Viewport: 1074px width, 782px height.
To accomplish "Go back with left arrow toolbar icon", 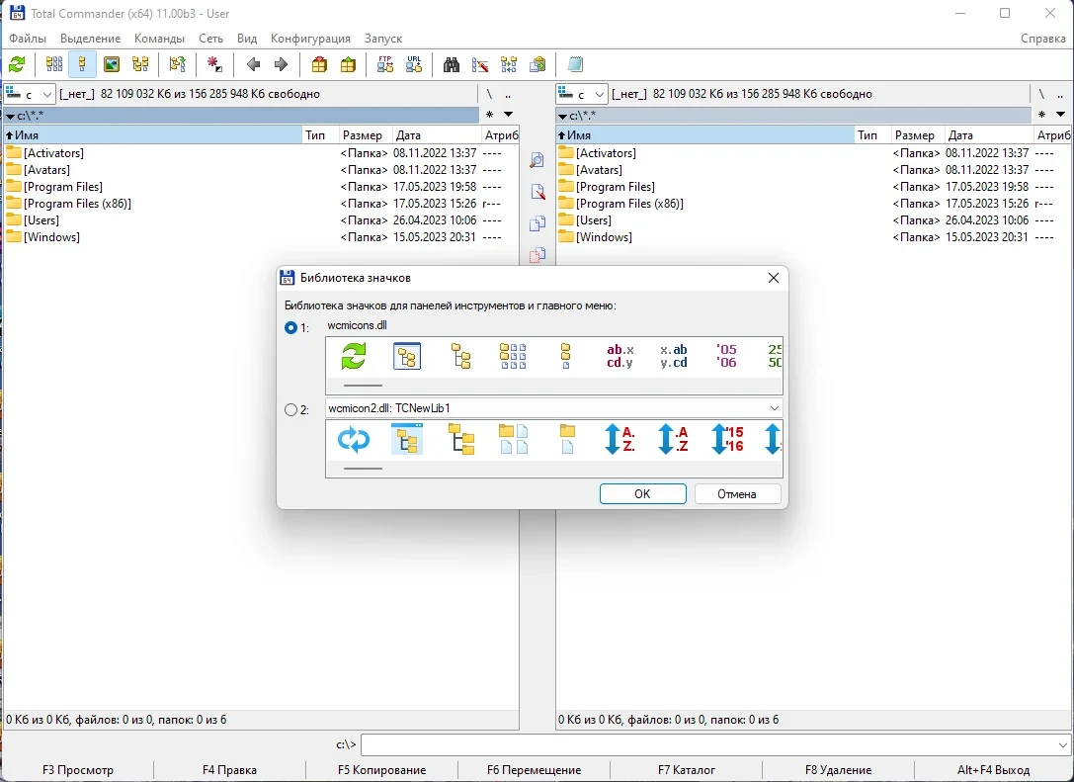I will (x=253, y=64).
